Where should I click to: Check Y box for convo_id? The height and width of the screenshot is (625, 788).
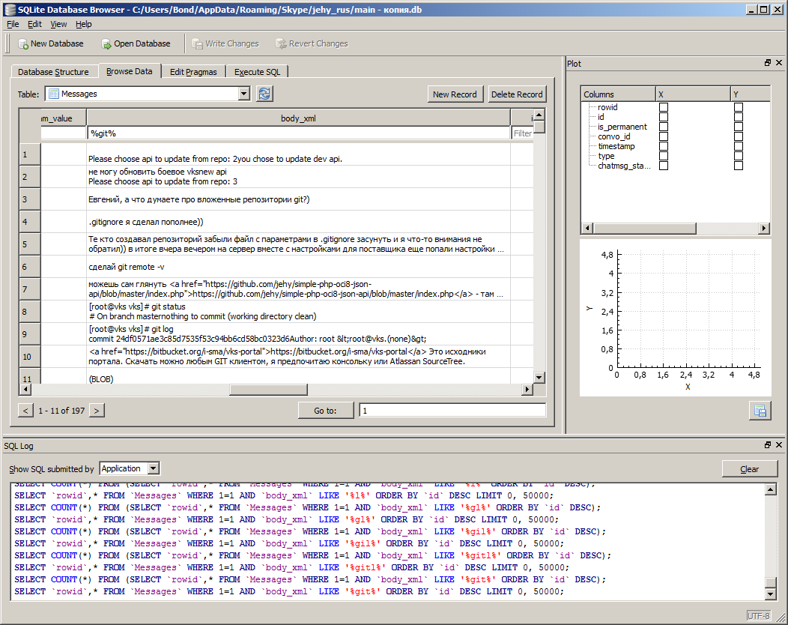pyautogui.click(x=739, y=136)
